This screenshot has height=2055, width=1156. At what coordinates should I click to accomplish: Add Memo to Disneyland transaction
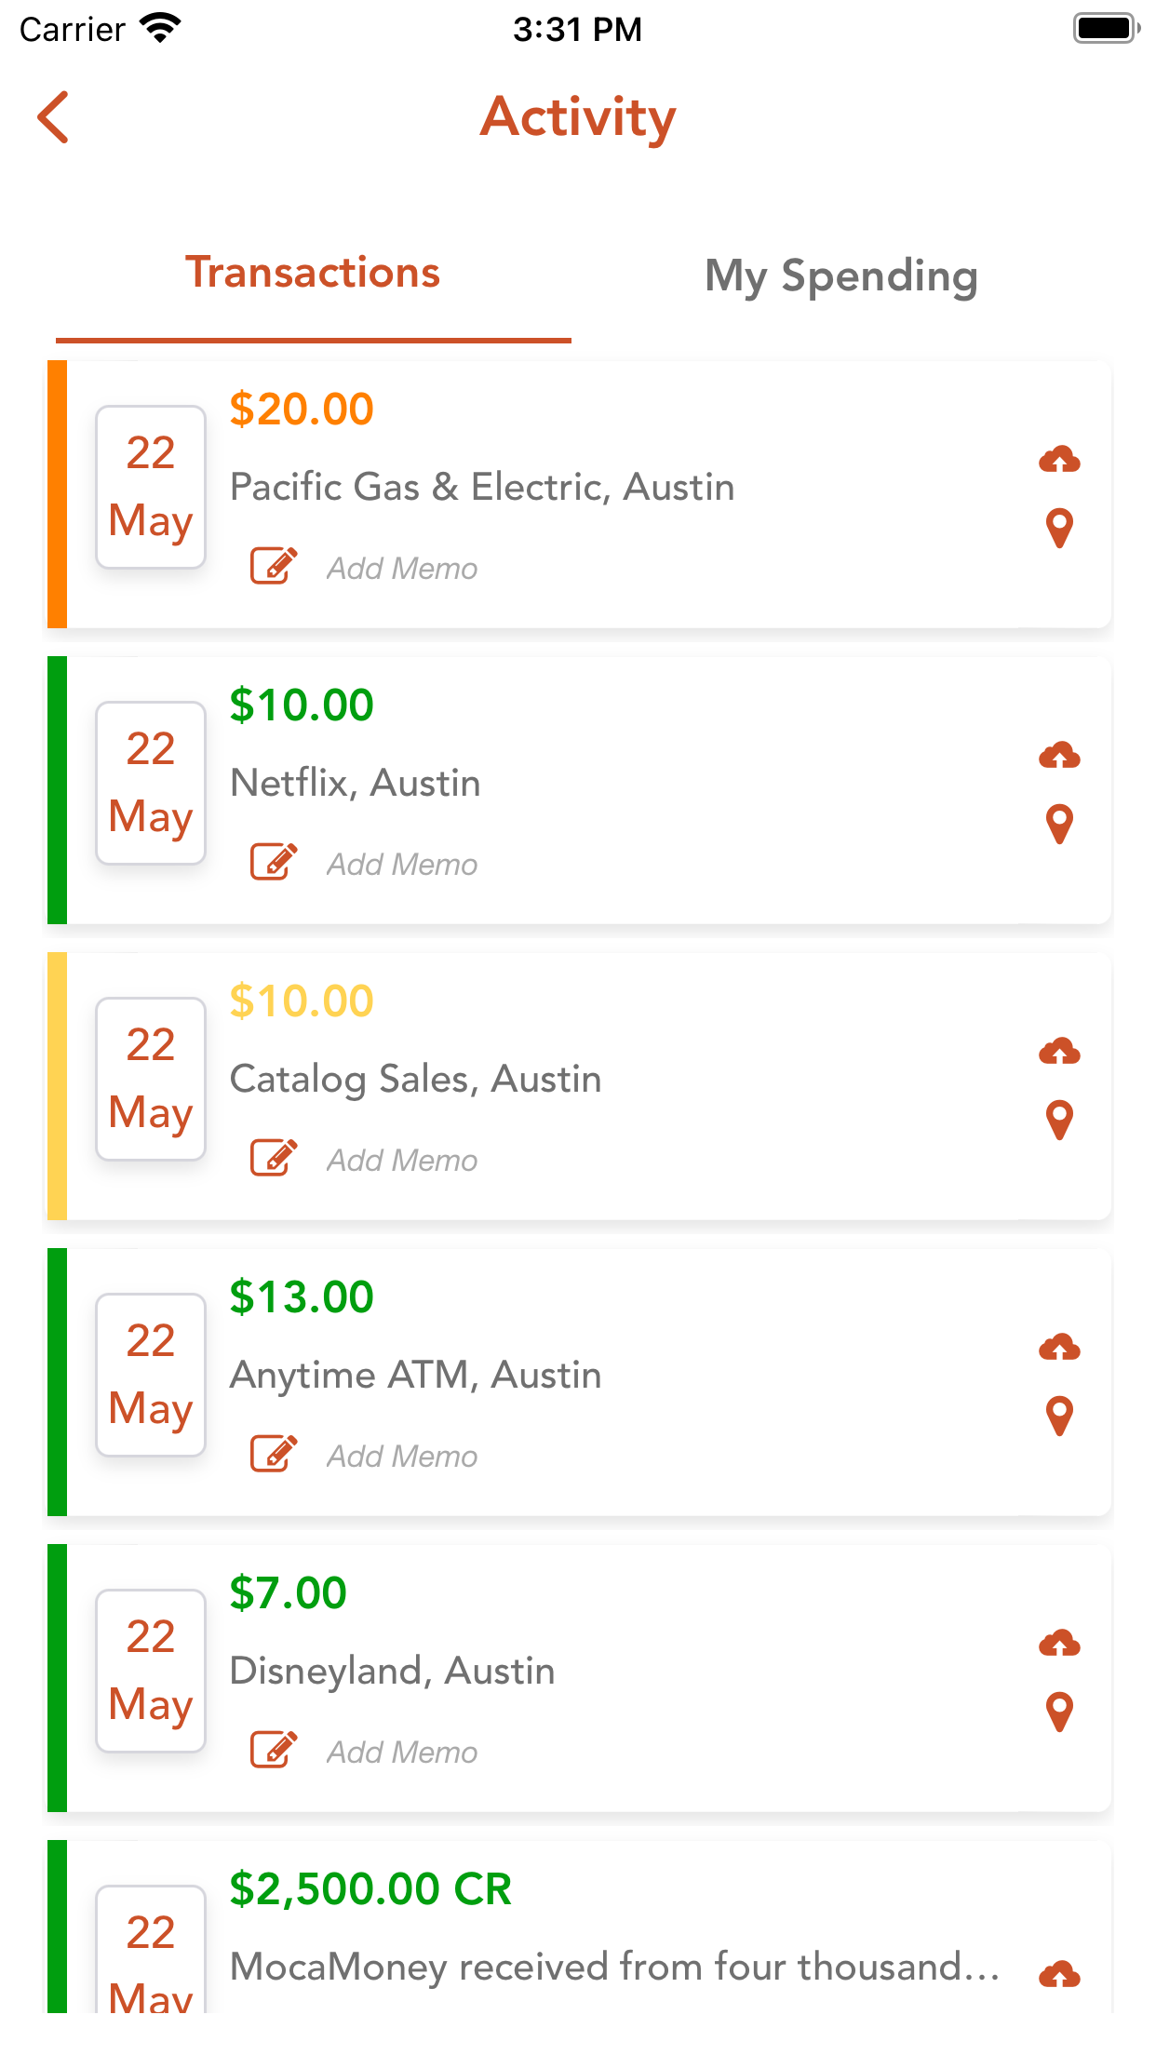(x=402, y=1752)
